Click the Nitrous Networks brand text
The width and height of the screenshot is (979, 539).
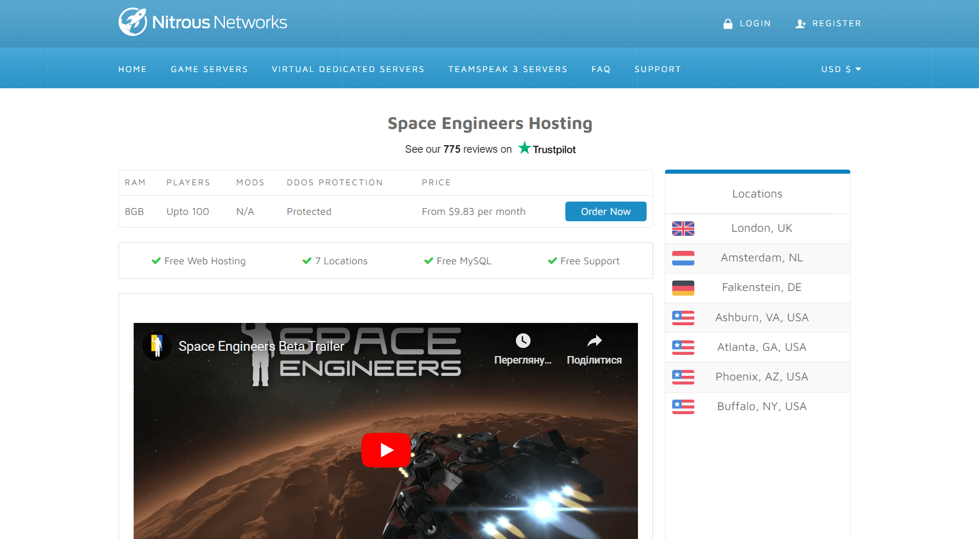[x=220, y=22]
